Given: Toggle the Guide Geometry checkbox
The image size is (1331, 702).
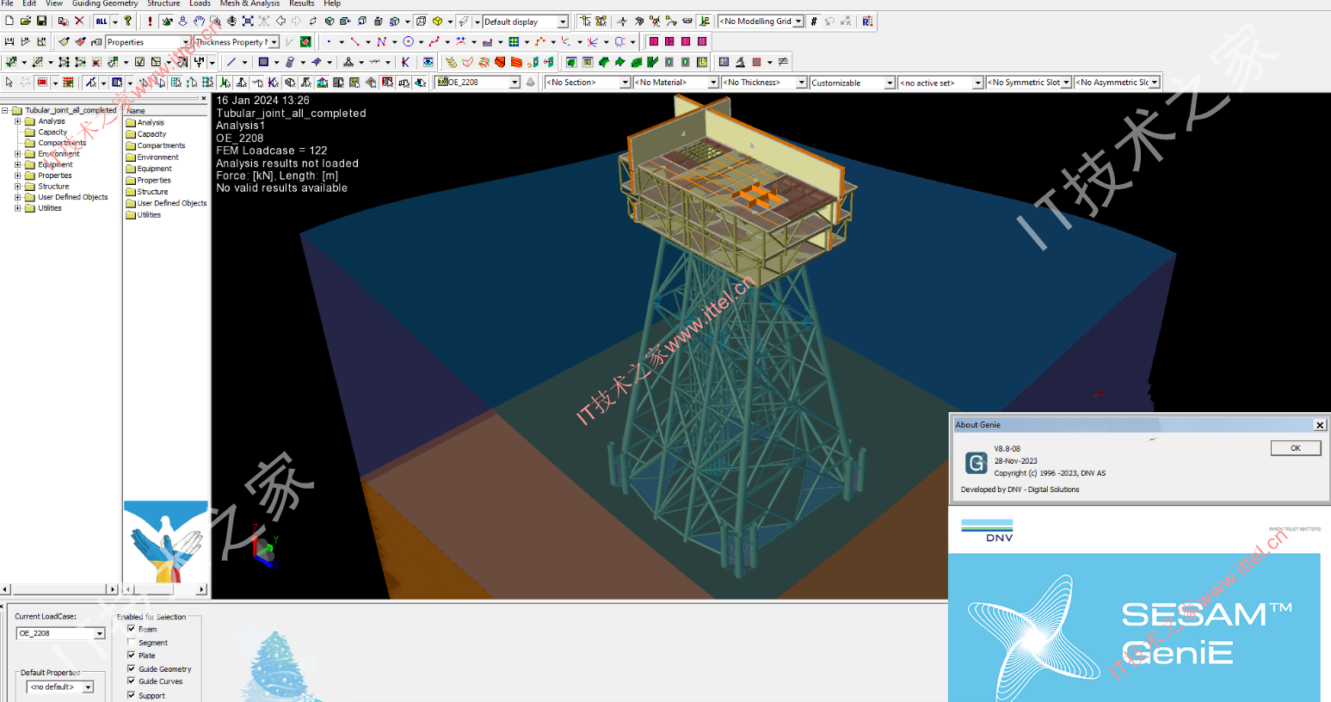Looking at the screenshot, I should click(132, 668).
